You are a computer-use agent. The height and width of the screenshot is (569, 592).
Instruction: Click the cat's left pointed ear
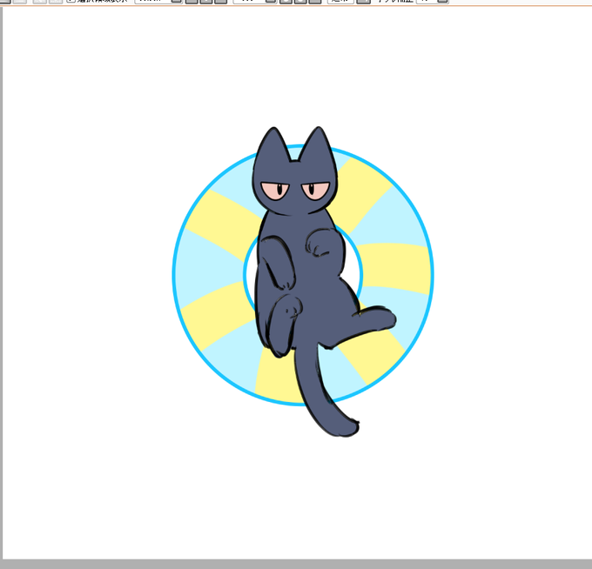pyautogui.click(x=273, y=145)
